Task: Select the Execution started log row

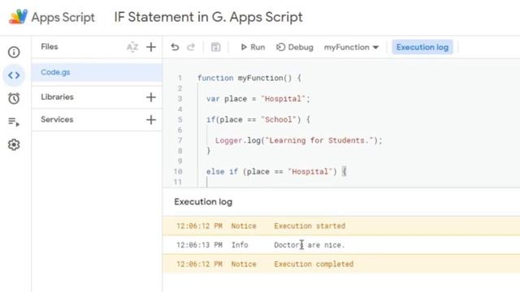Action: (x=341, y=225)
